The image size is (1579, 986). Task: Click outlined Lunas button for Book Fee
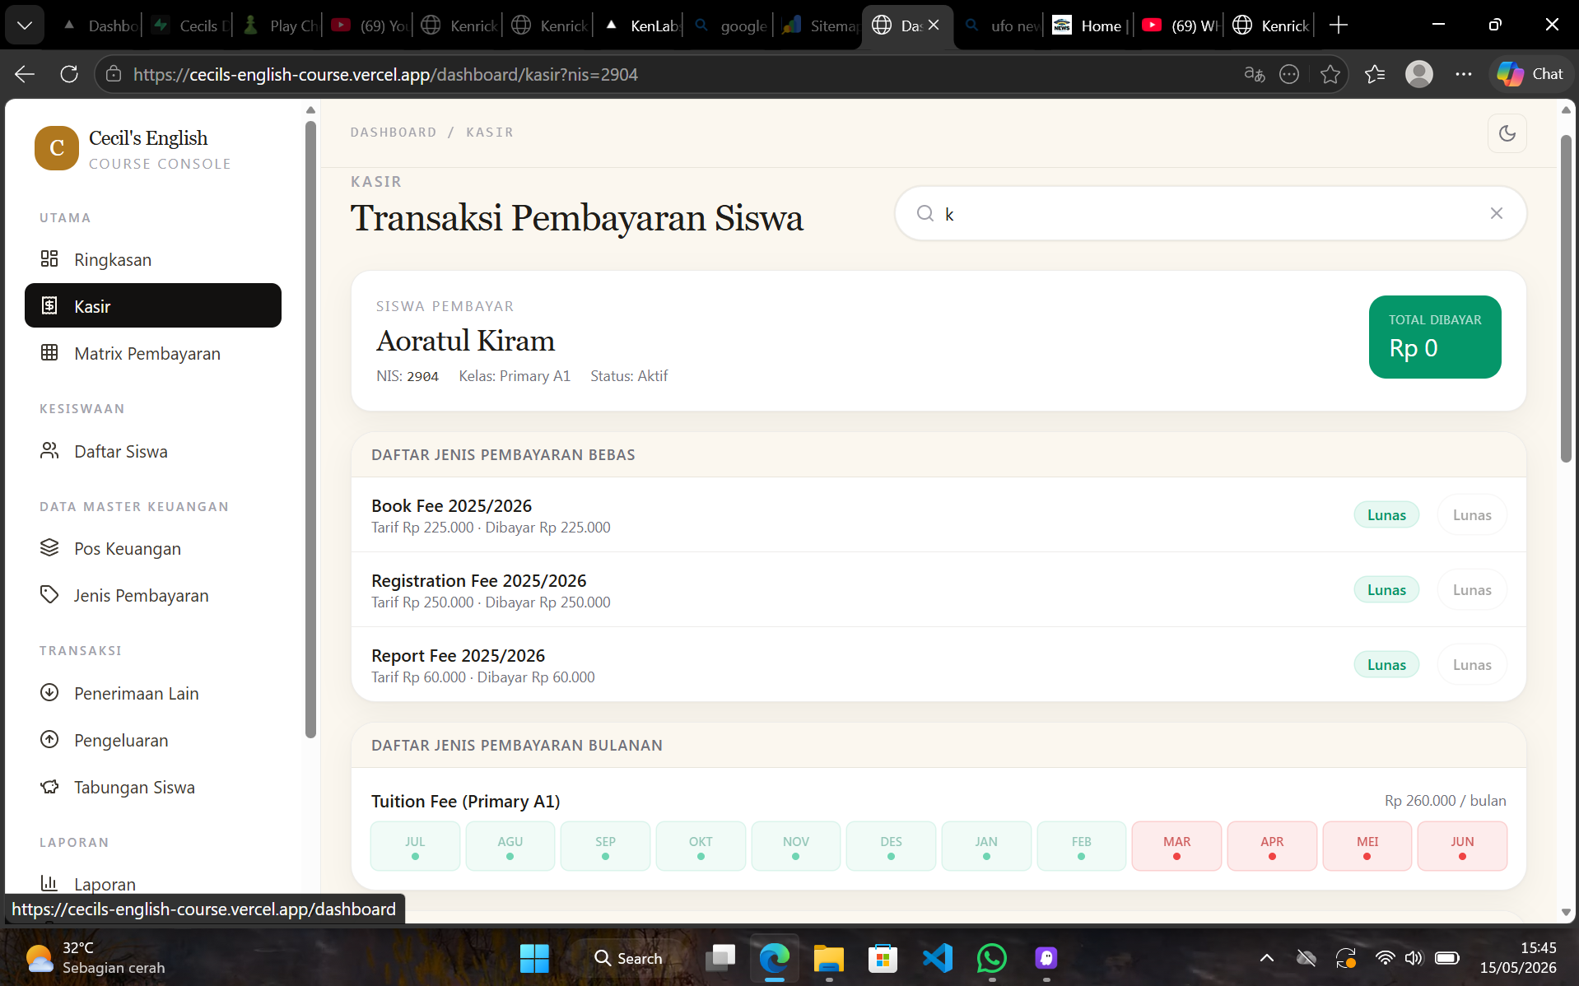pos(1472,515)
